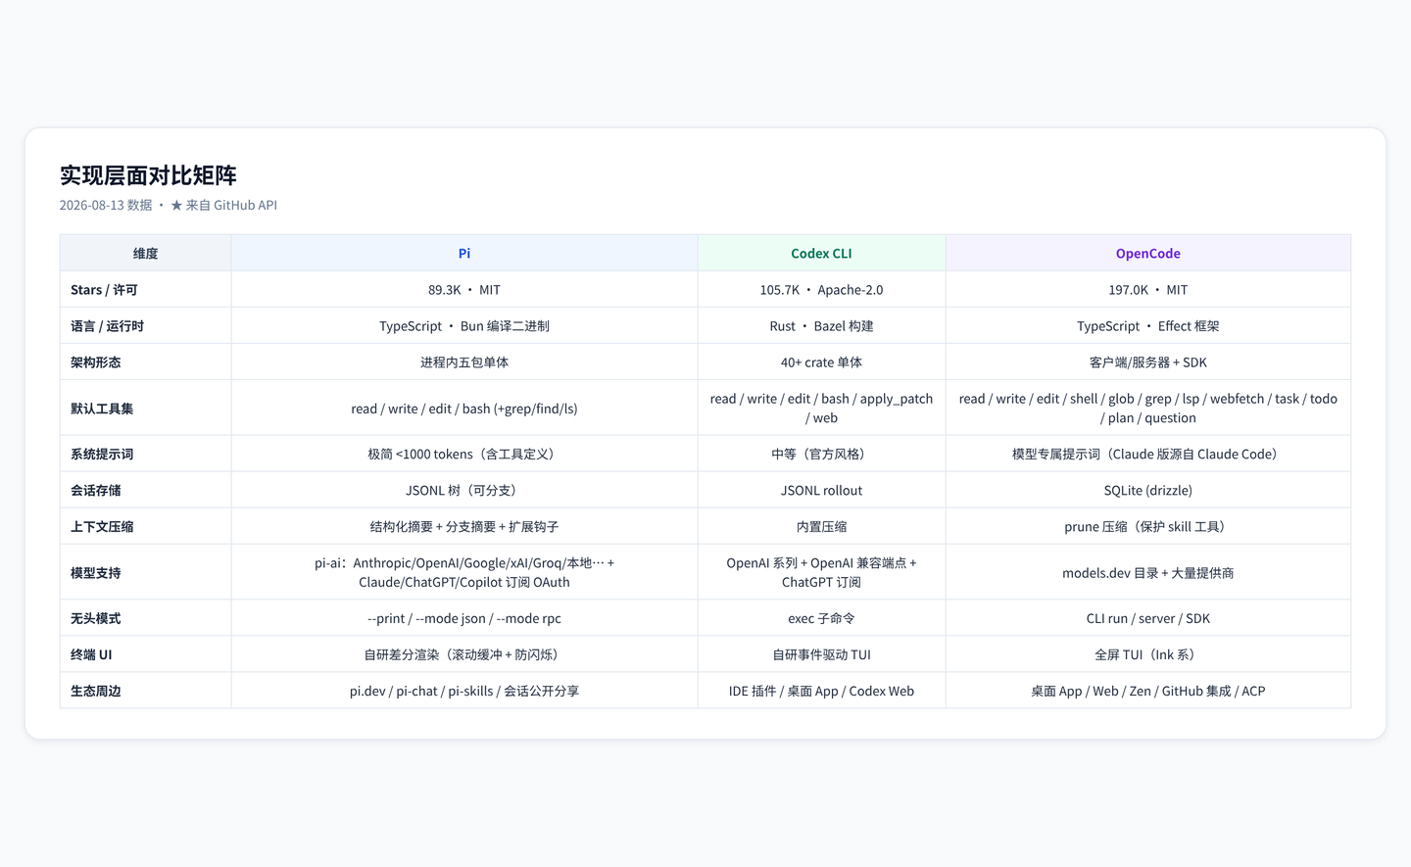
Task: Click the '89.3K • MIT' cell
Action: click(x=464, y=290)
